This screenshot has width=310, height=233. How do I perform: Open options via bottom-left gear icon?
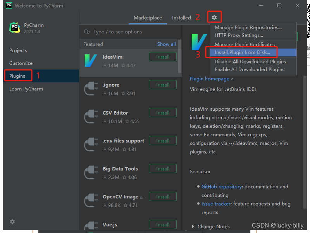coord(12,222)
